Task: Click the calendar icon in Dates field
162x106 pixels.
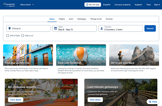Action: (x=56, y=28)
